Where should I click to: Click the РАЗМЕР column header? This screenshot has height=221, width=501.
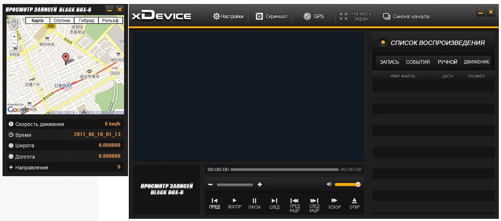pyautogui.click(x=476, y=76)
